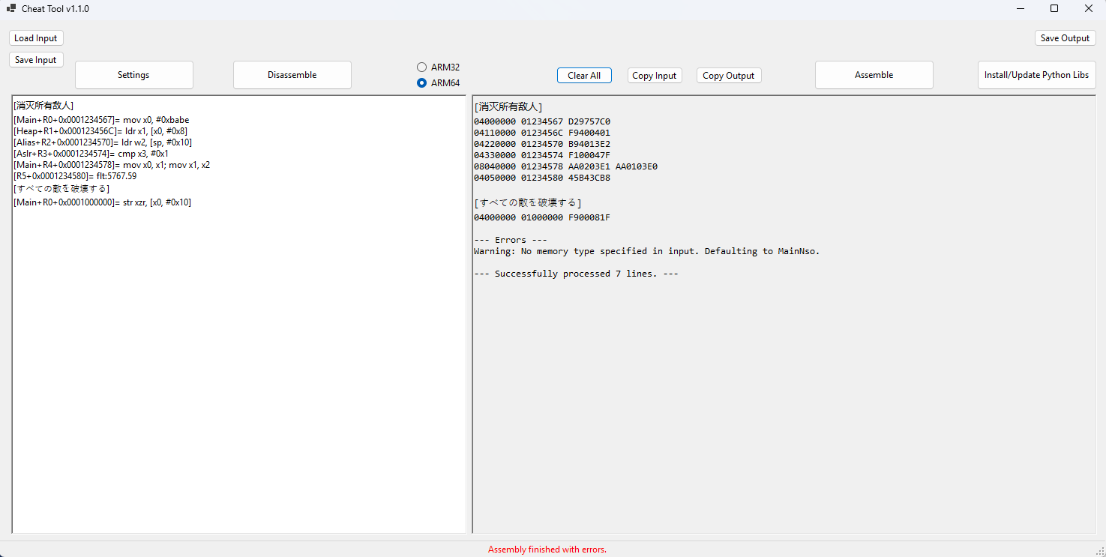This screenshot has width=1106, height=557.
Task: Click output line '04330000 01234574 F100047F'
Action: pyautogui.click(x=542, y=155)
